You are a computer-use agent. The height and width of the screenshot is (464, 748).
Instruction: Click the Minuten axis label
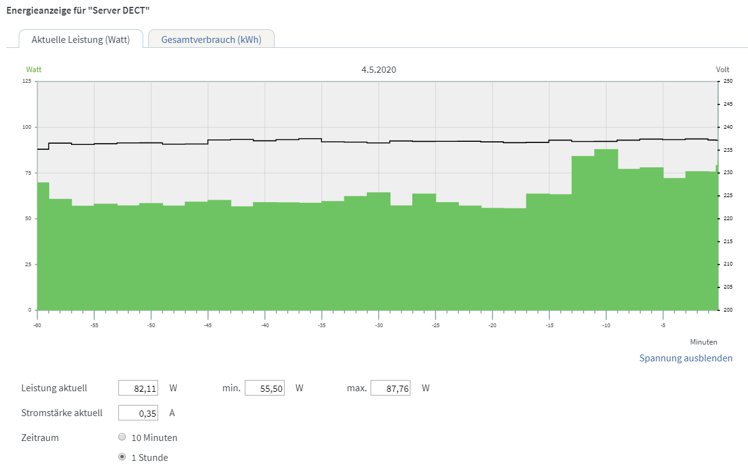(704, 342)
